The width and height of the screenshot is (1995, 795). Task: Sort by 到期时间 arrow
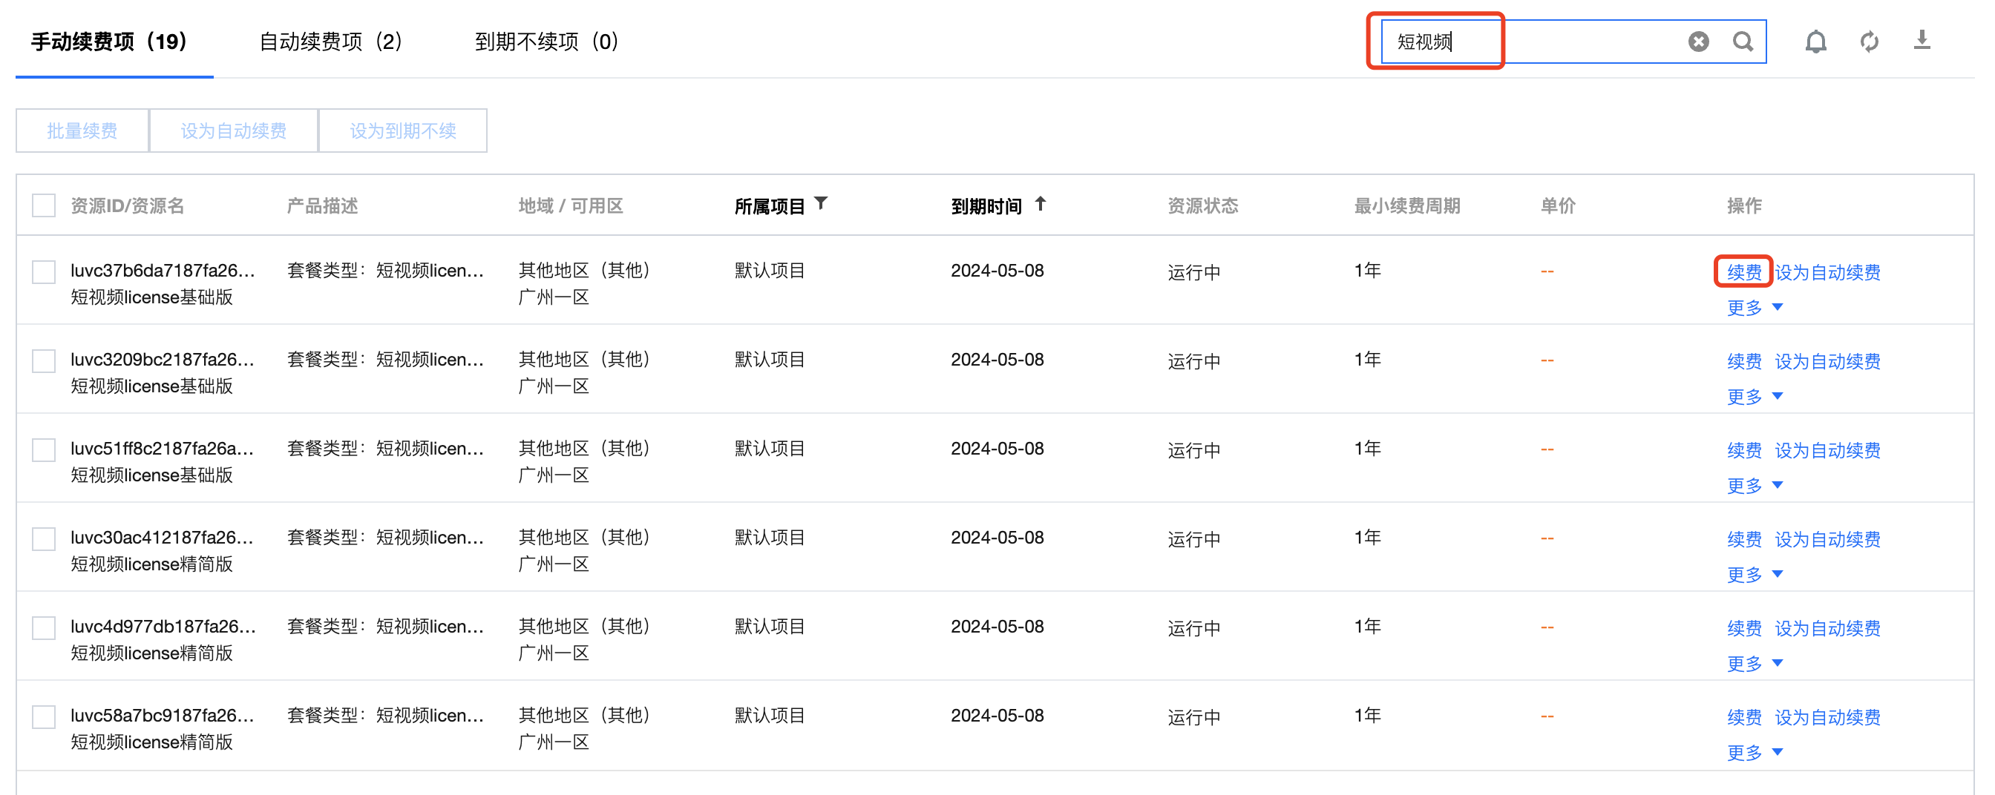[1040, 204]
